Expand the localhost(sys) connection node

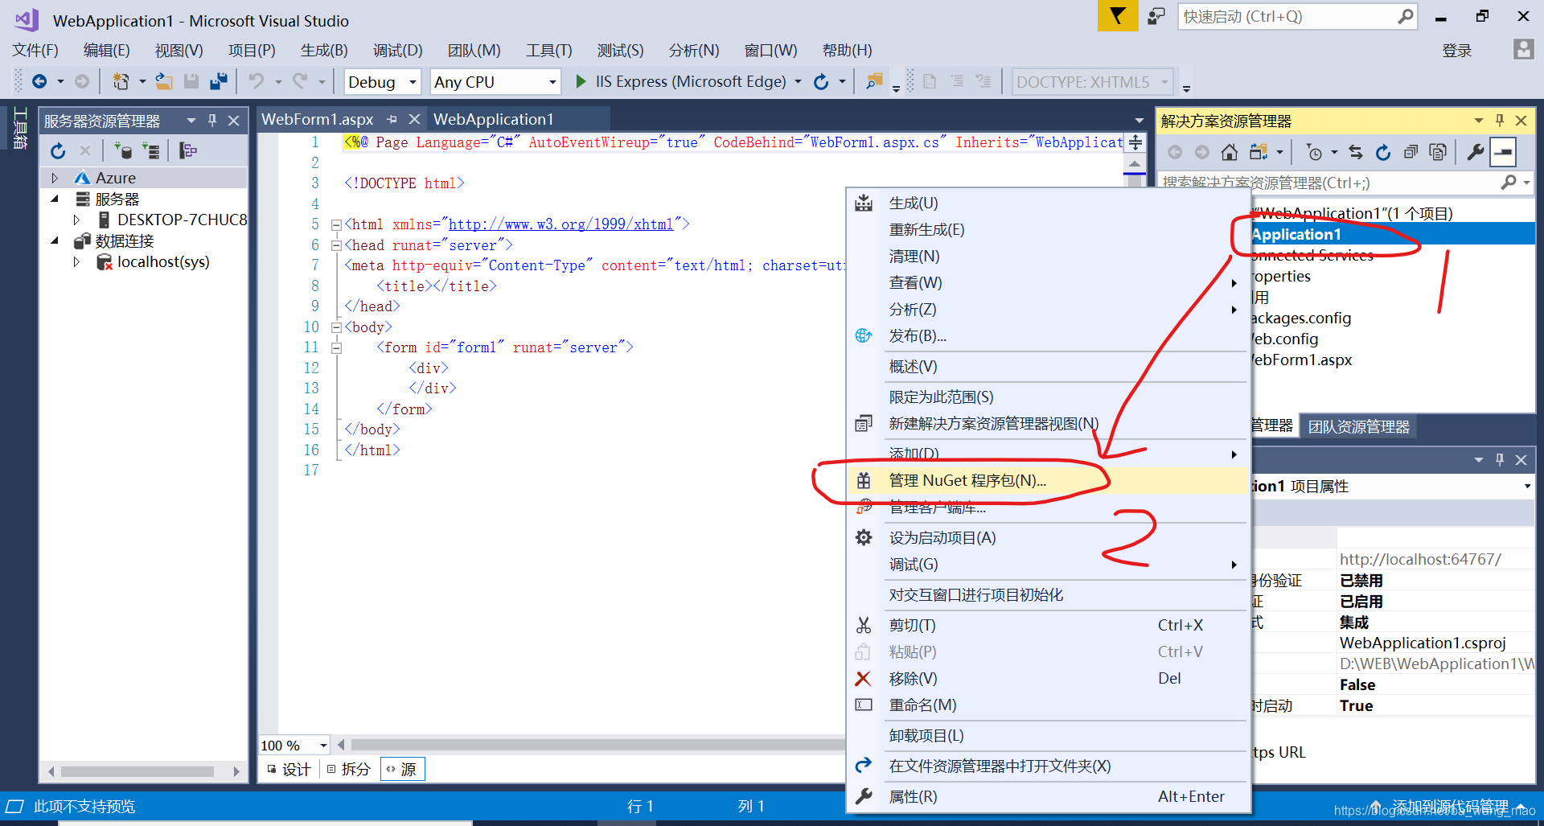click(x=76, y=261)
